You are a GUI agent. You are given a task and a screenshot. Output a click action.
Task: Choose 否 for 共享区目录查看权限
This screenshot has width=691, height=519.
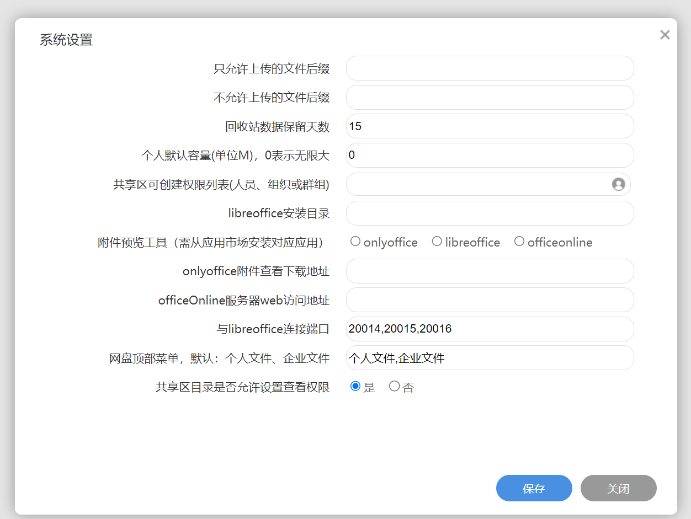pyautogui.click(x=394, y=386)
